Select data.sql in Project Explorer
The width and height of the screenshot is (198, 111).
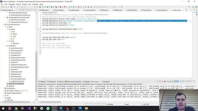click(11, 86)
